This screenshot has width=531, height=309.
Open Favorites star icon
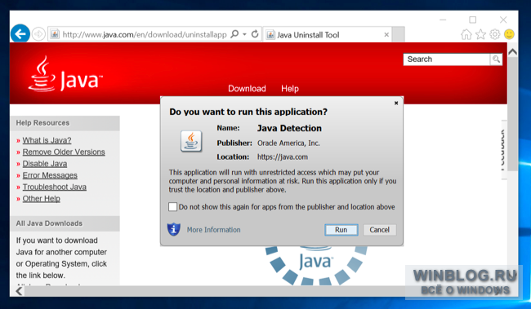click(x=480, y=34)
